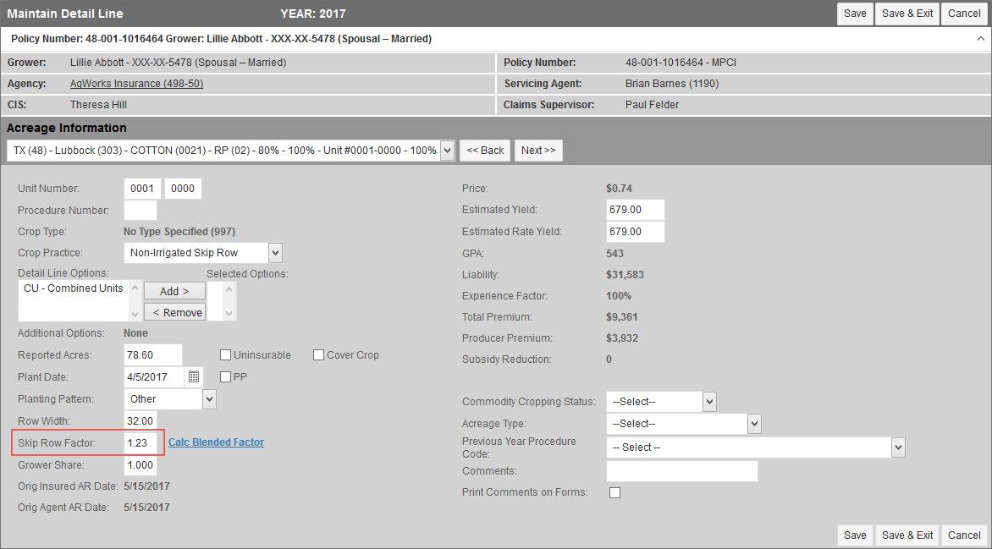Open the Commodity Cropping Status dropdown

[709, 402]
